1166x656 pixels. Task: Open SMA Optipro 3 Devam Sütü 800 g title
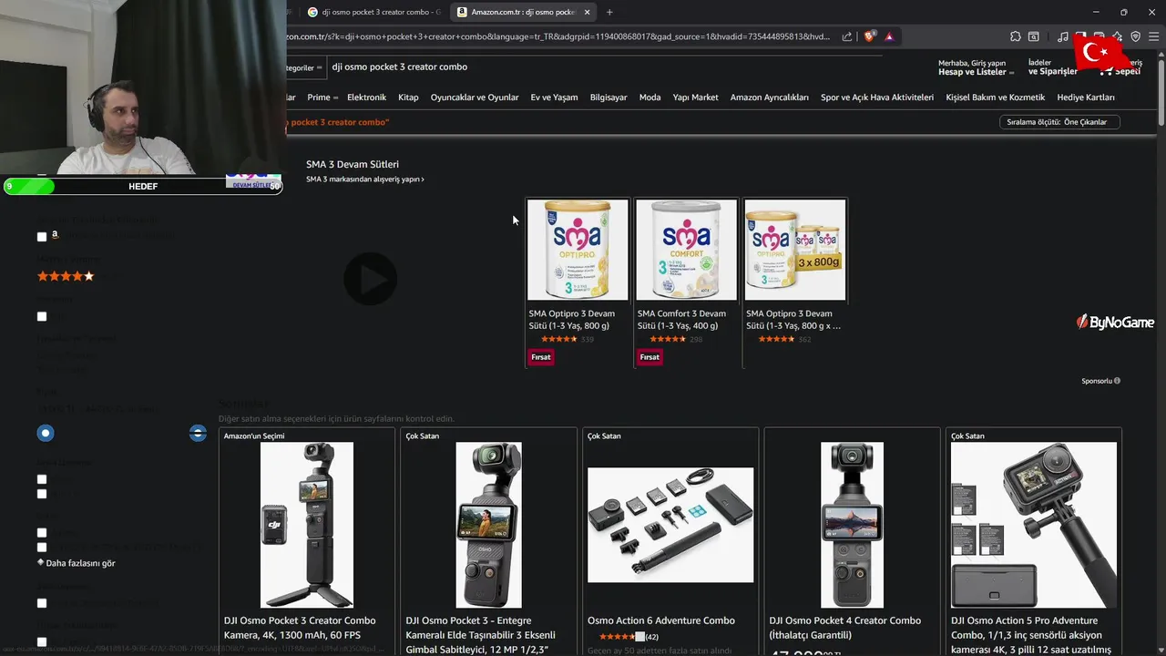click(x=572, y=320)
